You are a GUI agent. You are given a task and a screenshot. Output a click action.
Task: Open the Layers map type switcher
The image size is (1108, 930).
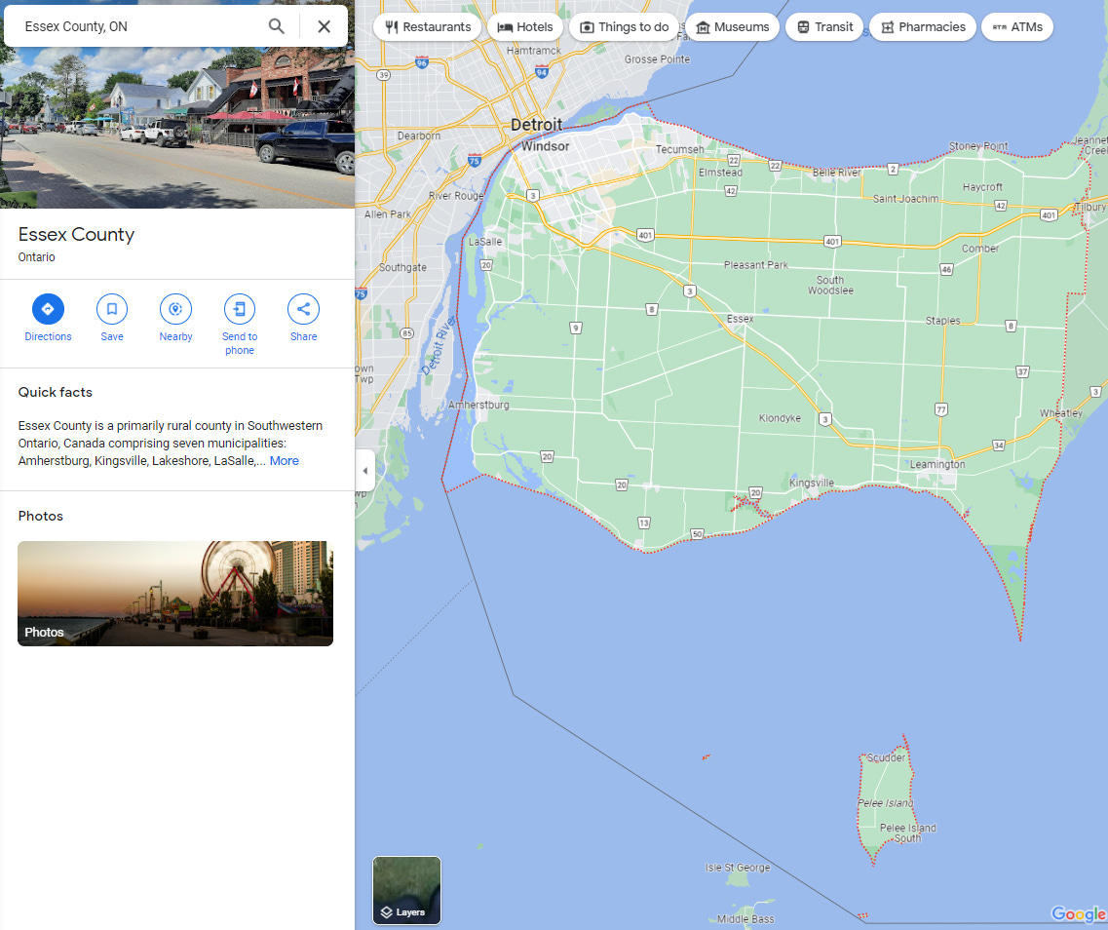pos(407,890)
